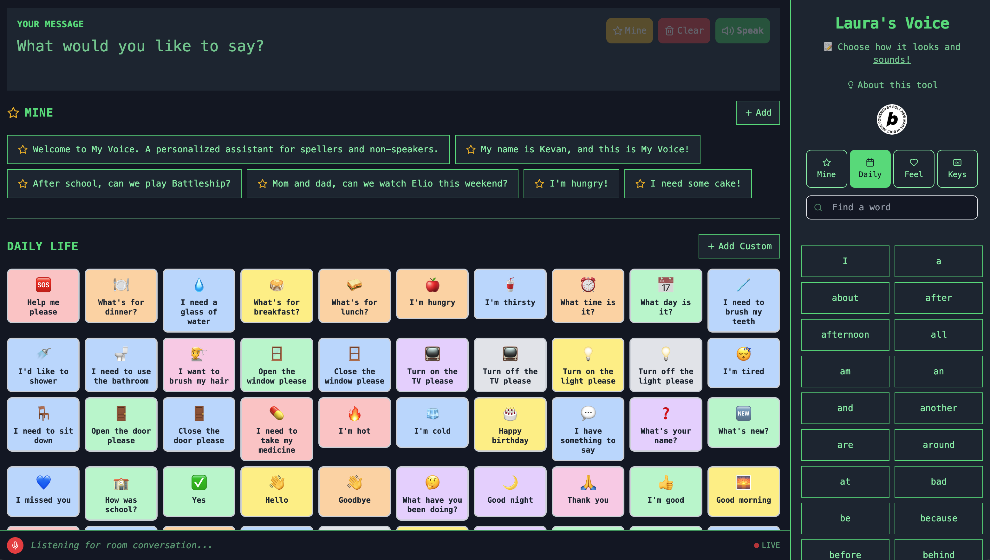Clear the current message

tap(683, 30)
